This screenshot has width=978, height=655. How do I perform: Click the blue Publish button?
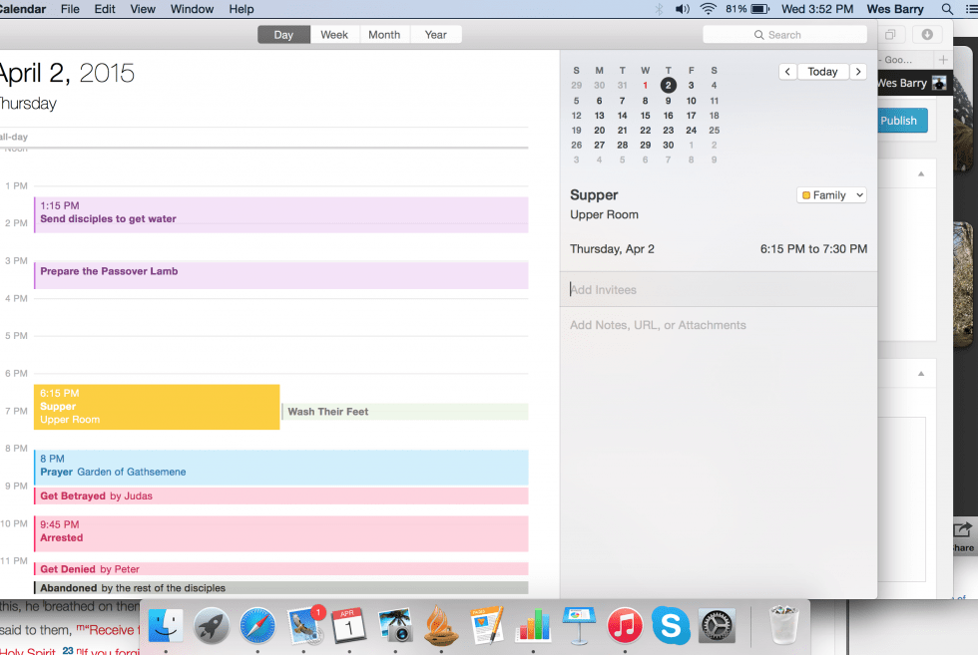(901, 121)
